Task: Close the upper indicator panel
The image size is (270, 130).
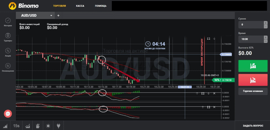Action: 214,93
